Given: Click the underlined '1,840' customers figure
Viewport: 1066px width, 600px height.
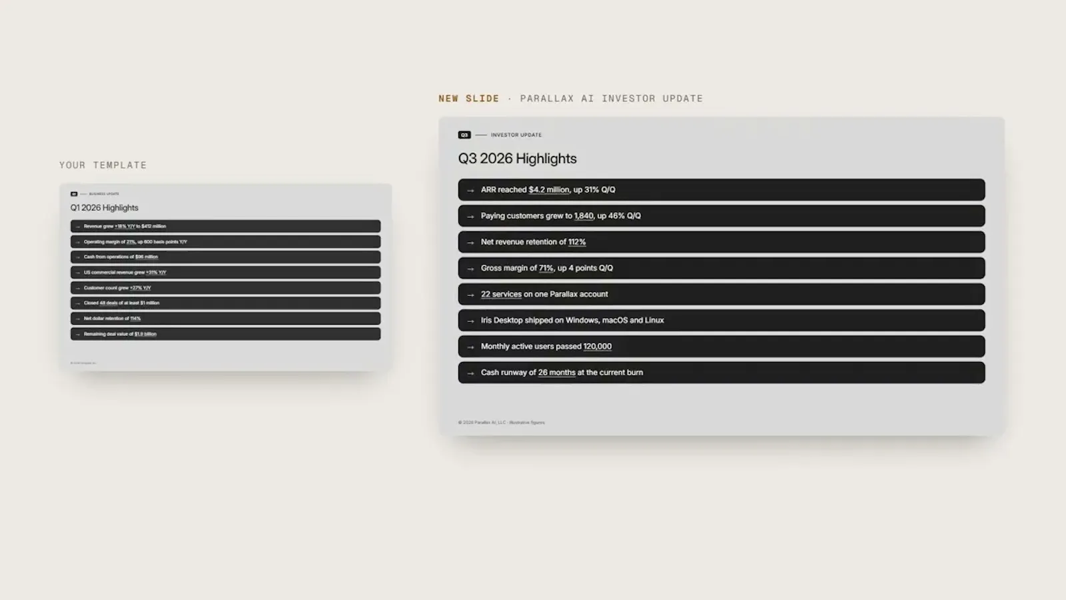Looking at the screenshot, I should [584, 215].
